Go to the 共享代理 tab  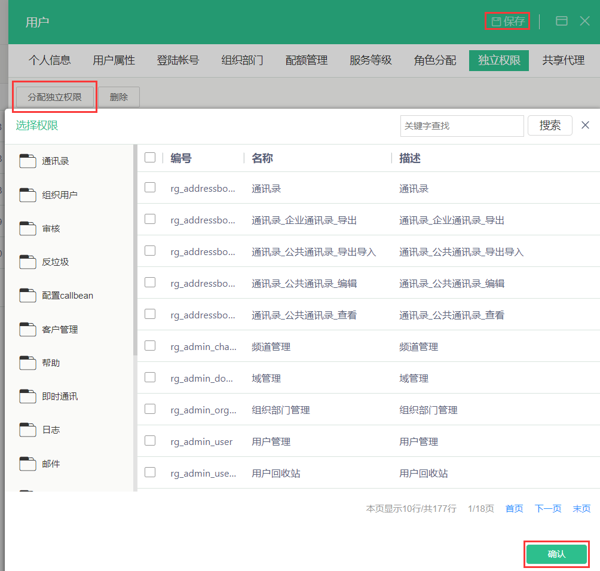(564, 60)
